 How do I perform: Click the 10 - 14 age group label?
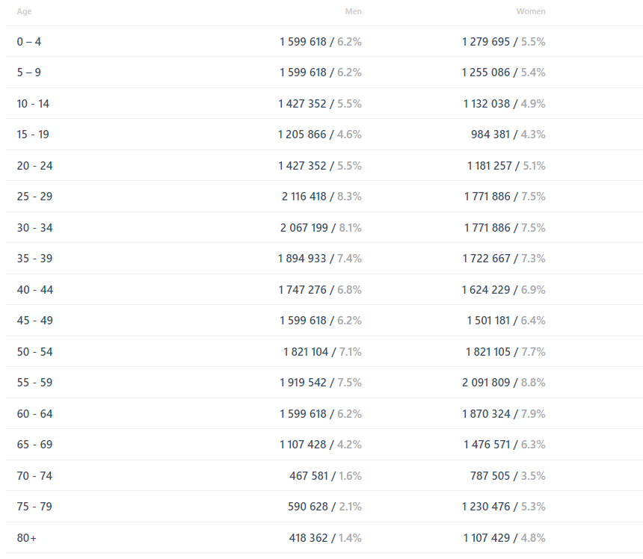click(x=33, y=104)
